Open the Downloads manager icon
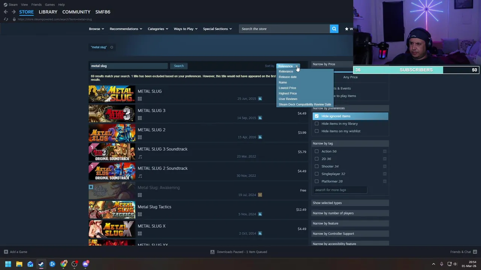Image resolution: width=481 pixels, height=270 pixels. (212, 252)
